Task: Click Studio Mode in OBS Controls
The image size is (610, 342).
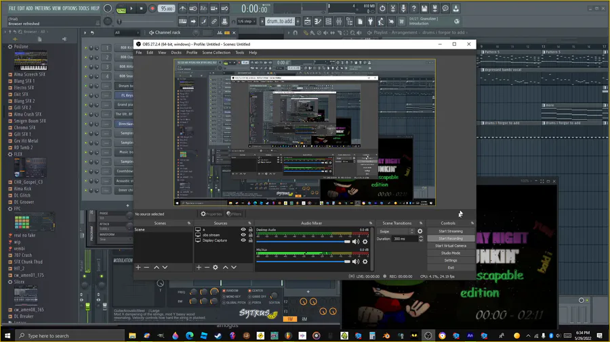Action: click(x=451, y=253)
